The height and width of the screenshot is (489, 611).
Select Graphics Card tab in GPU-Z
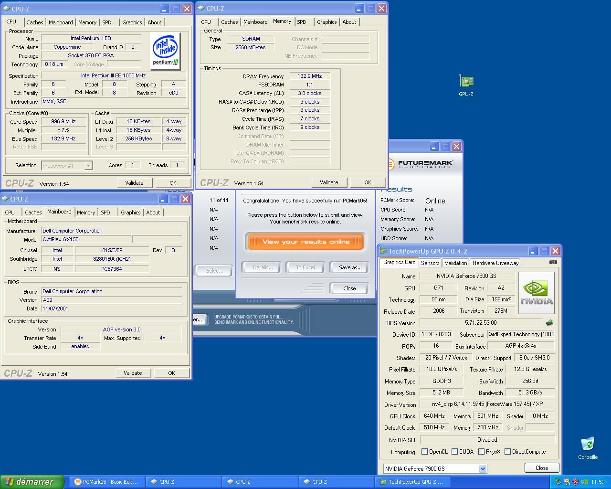(x=400, y=262)
